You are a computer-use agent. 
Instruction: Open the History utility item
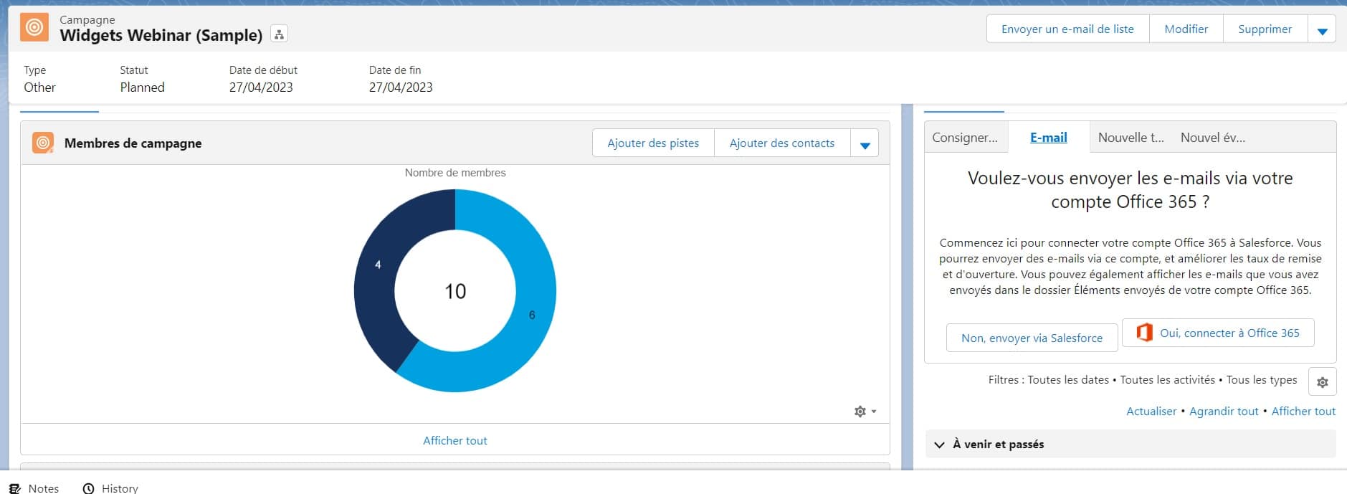pyautogui.click(x=110, y=488)
